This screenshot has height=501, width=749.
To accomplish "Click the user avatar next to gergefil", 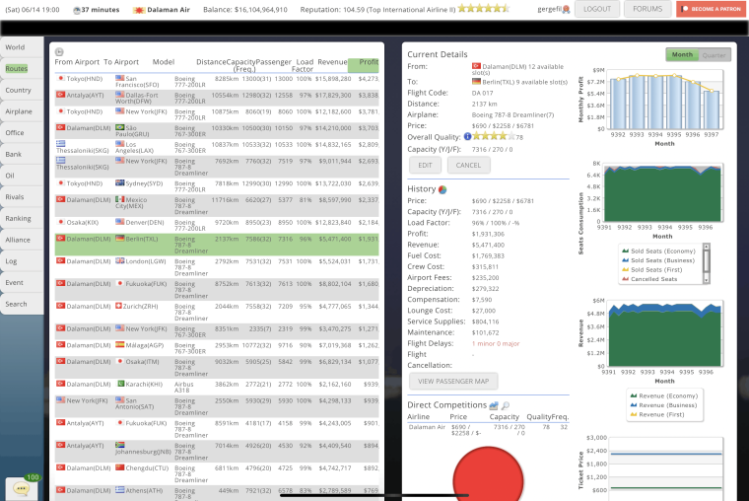I will click(x=566, y=9).
